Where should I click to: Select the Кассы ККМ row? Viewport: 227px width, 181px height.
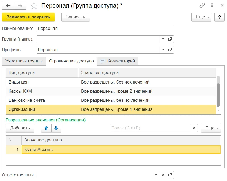[111, 91]
